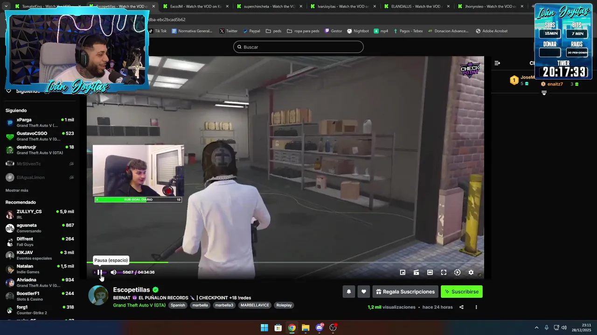Open the playback speed control icon
This screenshot has height=335, width=597.
click(457, 273)
